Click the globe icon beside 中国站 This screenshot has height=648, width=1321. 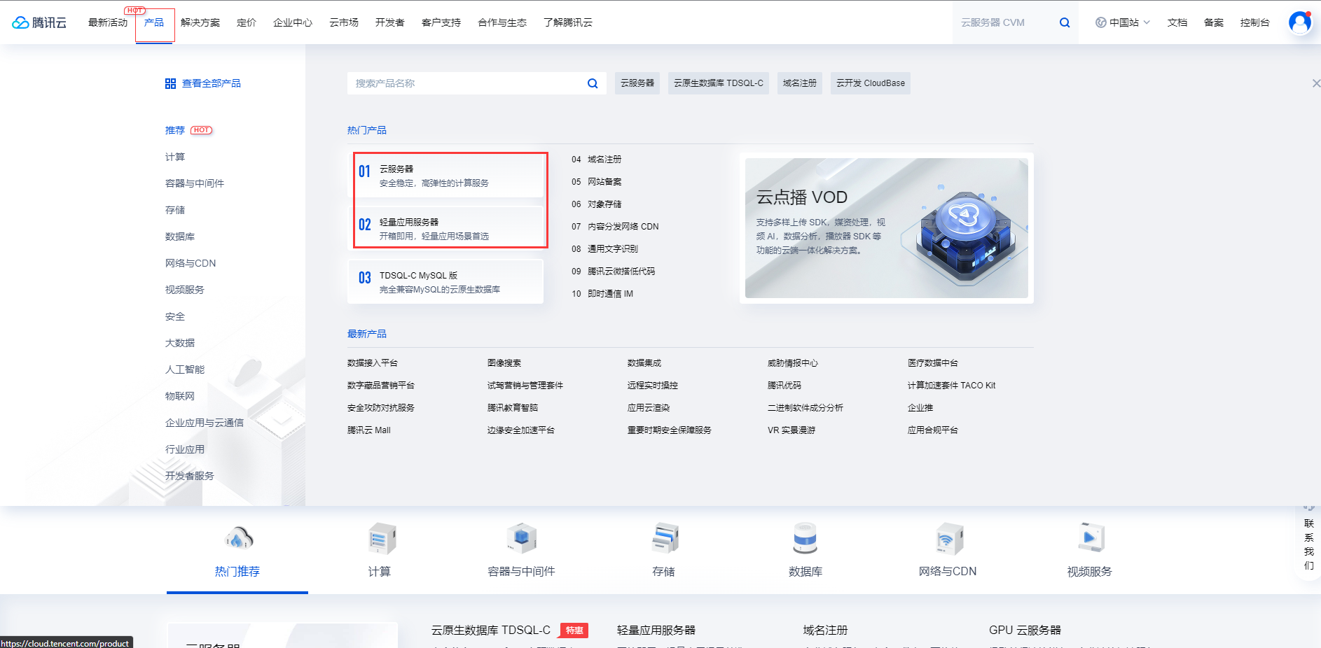point(1101,22)
